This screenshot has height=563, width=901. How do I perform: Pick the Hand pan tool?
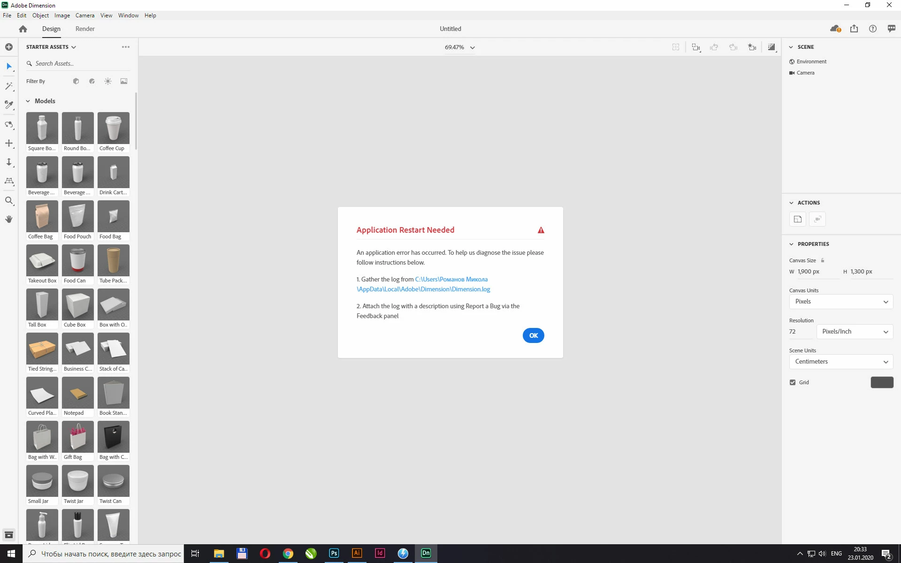[9, 219]
